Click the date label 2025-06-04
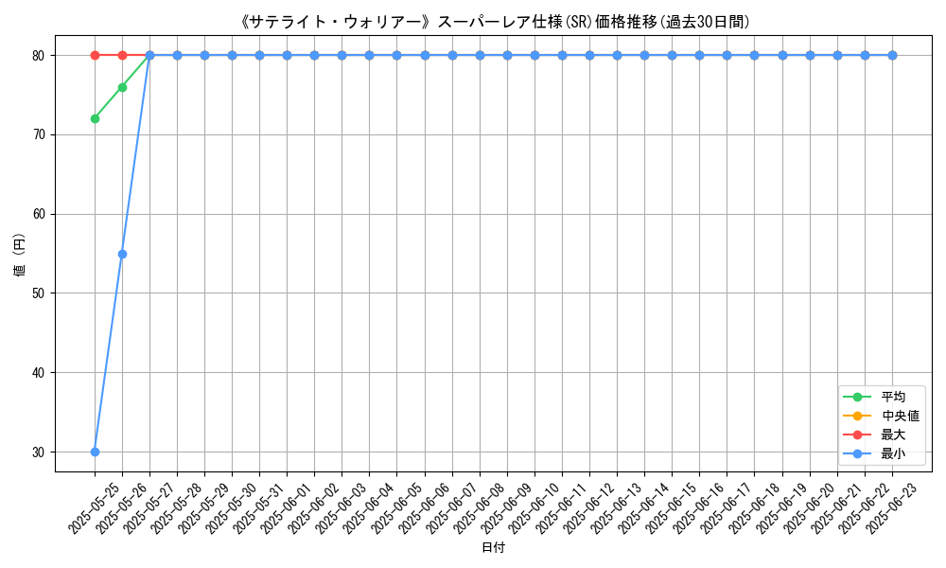The height and width of the screenshot is (568, 946). pos(369,509)
